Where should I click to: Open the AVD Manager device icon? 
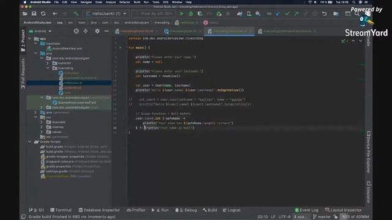point(249,13)
